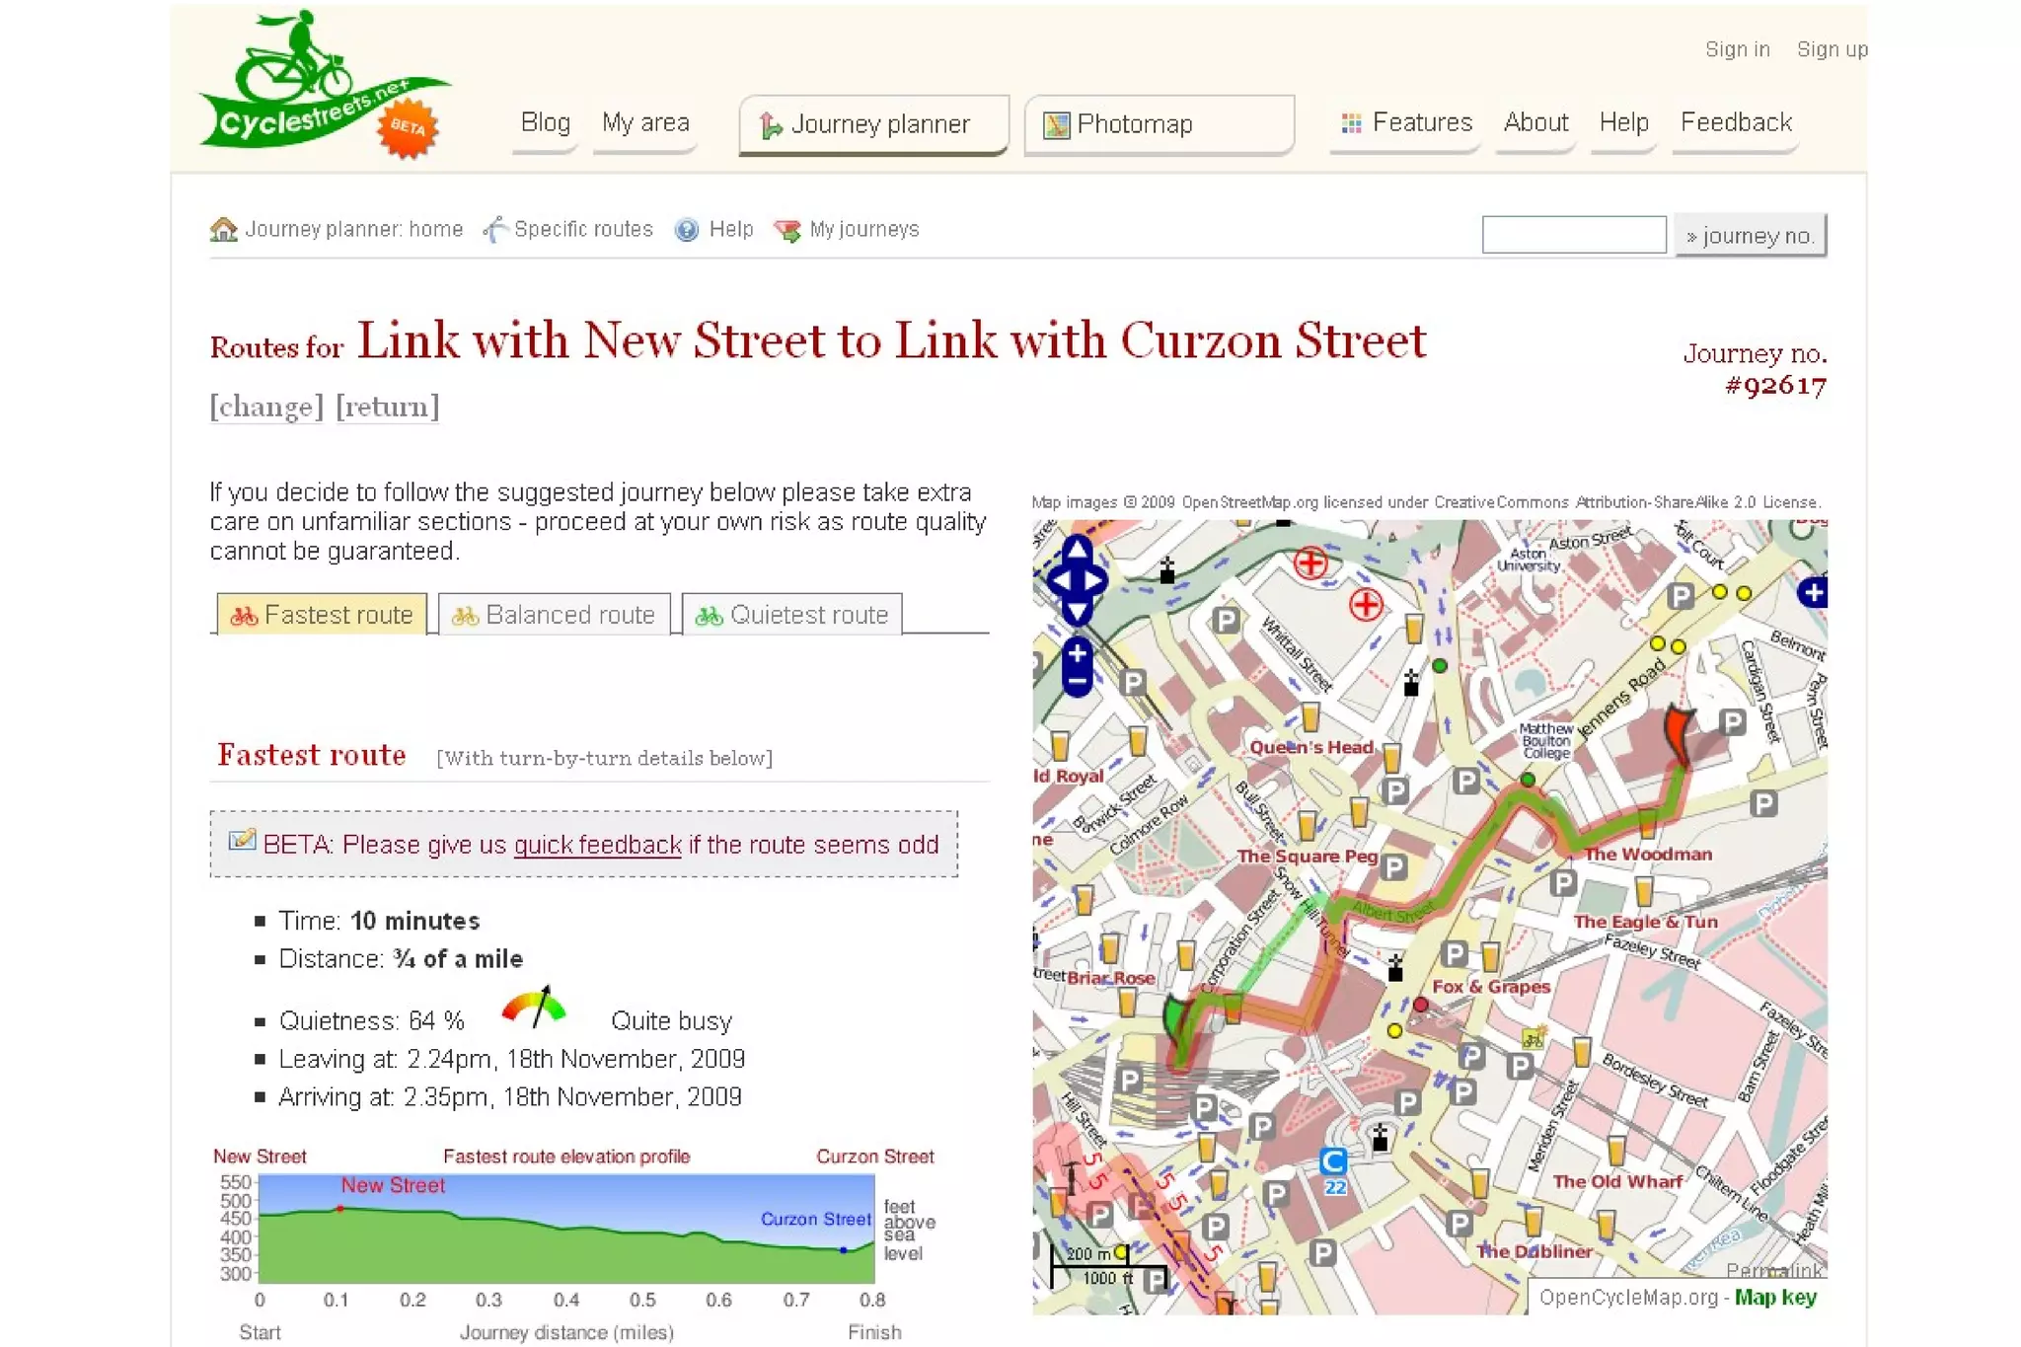Select the Balanced route tab
Image resolution: width=2021 pixels, height=1347 pixels.
555,615
